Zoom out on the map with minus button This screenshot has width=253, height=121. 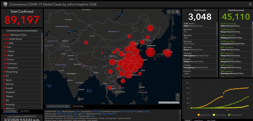[177, 99]
